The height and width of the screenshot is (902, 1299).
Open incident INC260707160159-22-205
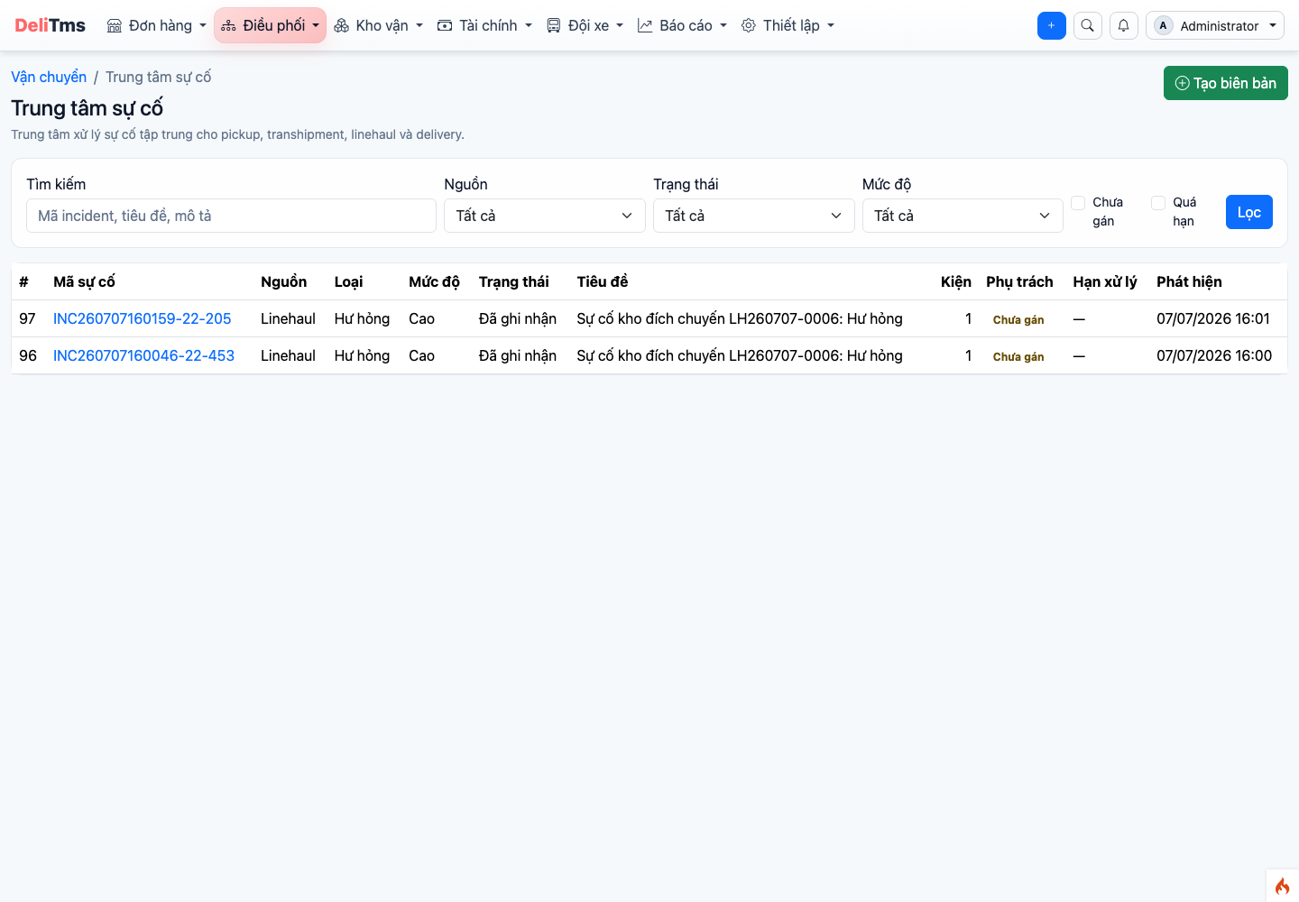(x=143, y=318)
